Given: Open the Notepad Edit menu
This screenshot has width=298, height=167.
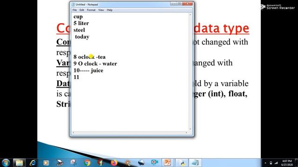Looking at the screenshot, I should click(x=82, y=10).
